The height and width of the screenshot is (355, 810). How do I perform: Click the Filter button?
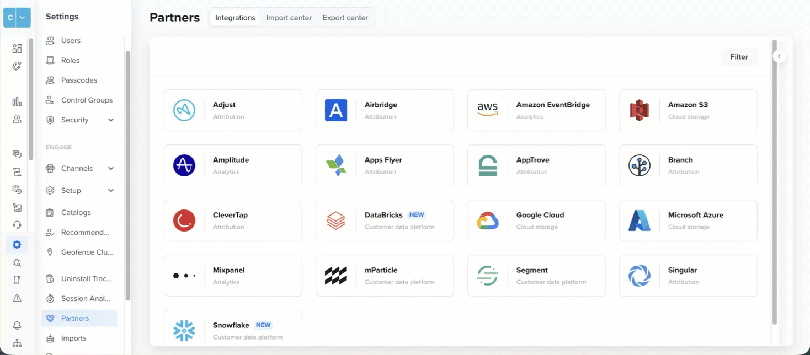[739, 56]
